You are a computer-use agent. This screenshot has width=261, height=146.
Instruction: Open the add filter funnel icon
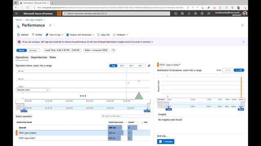pos(113,50)
